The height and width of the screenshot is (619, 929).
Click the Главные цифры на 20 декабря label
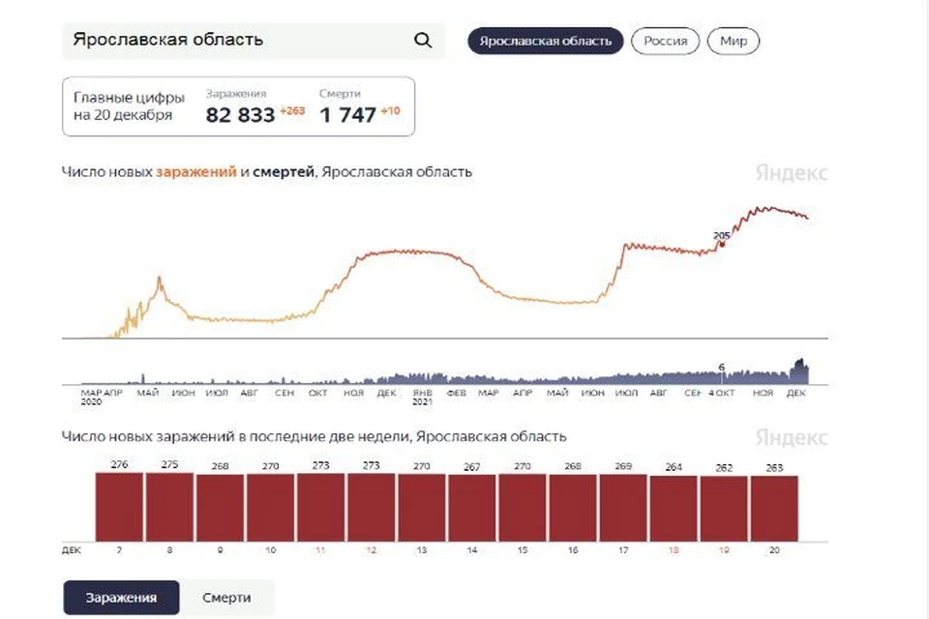[x=129, y=106]
